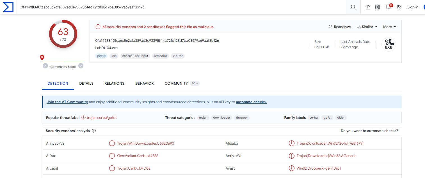Click the search magnifier icon
Image resolution: width=425 pixels, height=178 pixels.
353,7
